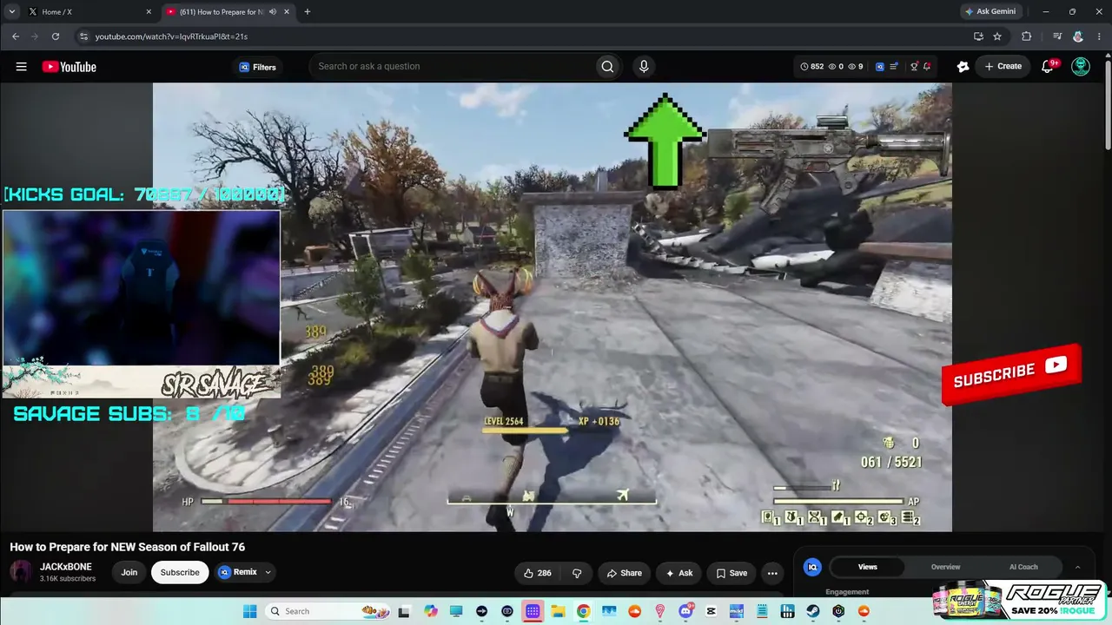Go to YouTube home via logo
1112x625 pixels.
[x=69, y=67]
